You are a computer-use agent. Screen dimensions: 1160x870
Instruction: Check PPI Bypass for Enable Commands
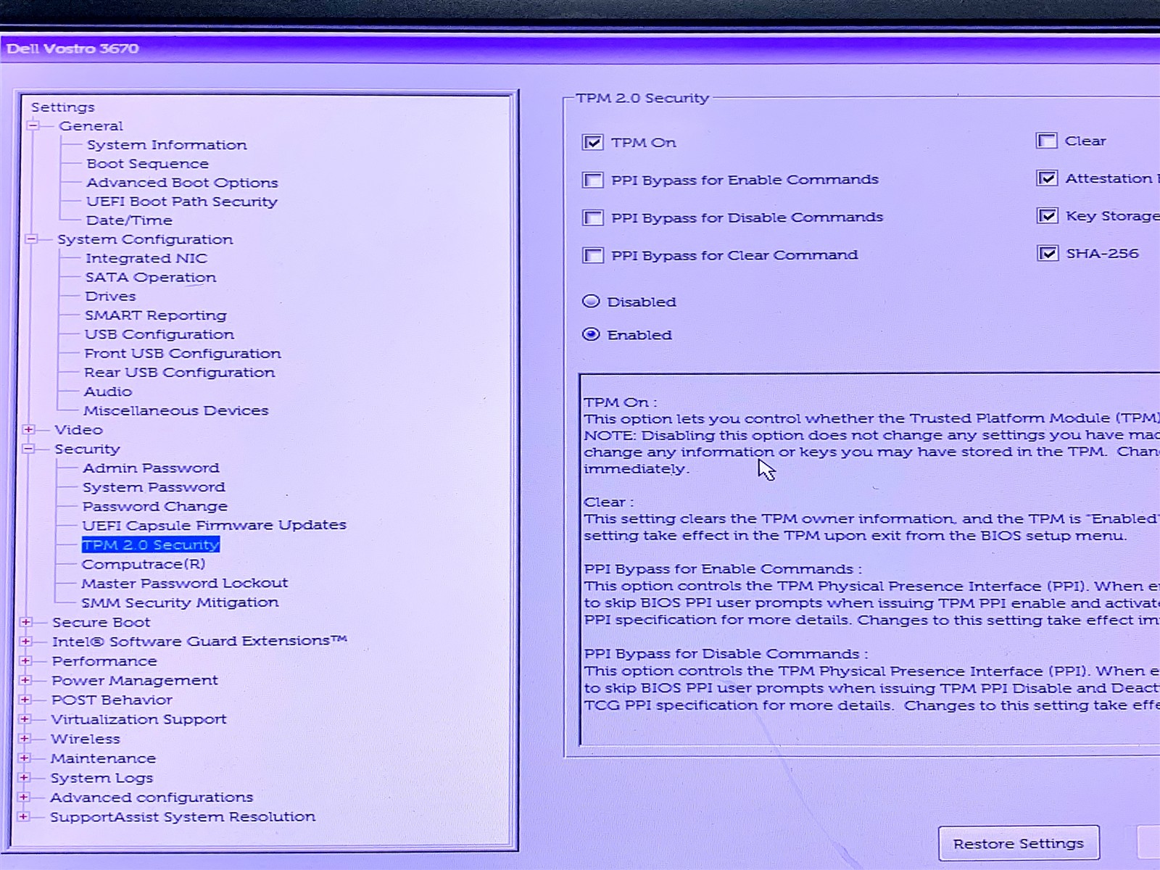coord(592,180)
